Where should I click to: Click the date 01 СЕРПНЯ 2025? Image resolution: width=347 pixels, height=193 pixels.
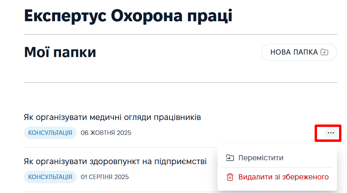(x=105, y=177)
